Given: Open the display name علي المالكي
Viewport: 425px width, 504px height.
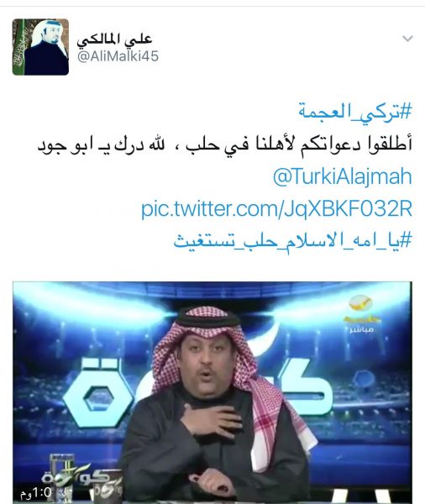Looking at the screenshot, I should [114, 39].
